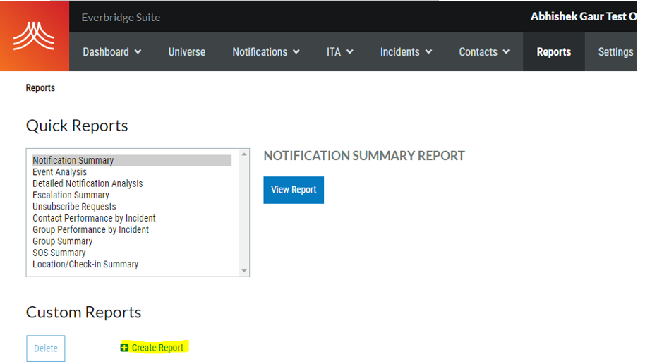Go to the Universe tab

coord(187,52)
